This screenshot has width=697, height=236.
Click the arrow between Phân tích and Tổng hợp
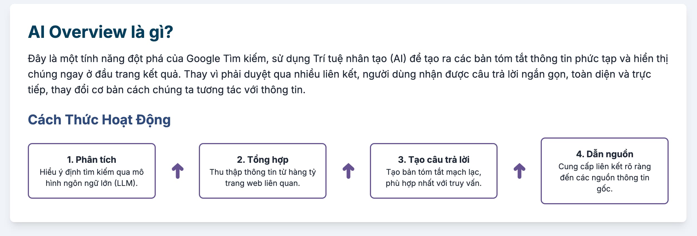pyautogui.click(x=177, y=171)
